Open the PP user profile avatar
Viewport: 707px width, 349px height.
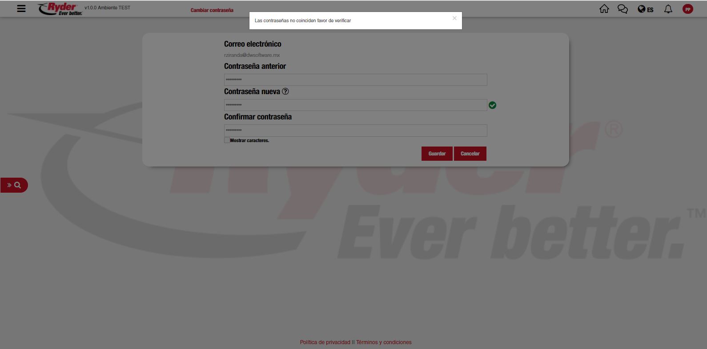click(687, 9)
